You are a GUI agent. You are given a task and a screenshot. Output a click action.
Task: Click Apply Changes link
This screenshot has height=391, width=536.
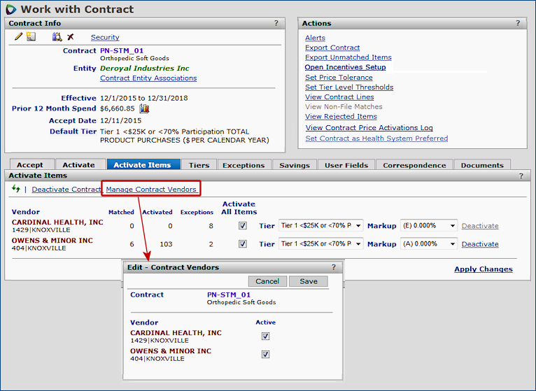coord(483,269)
